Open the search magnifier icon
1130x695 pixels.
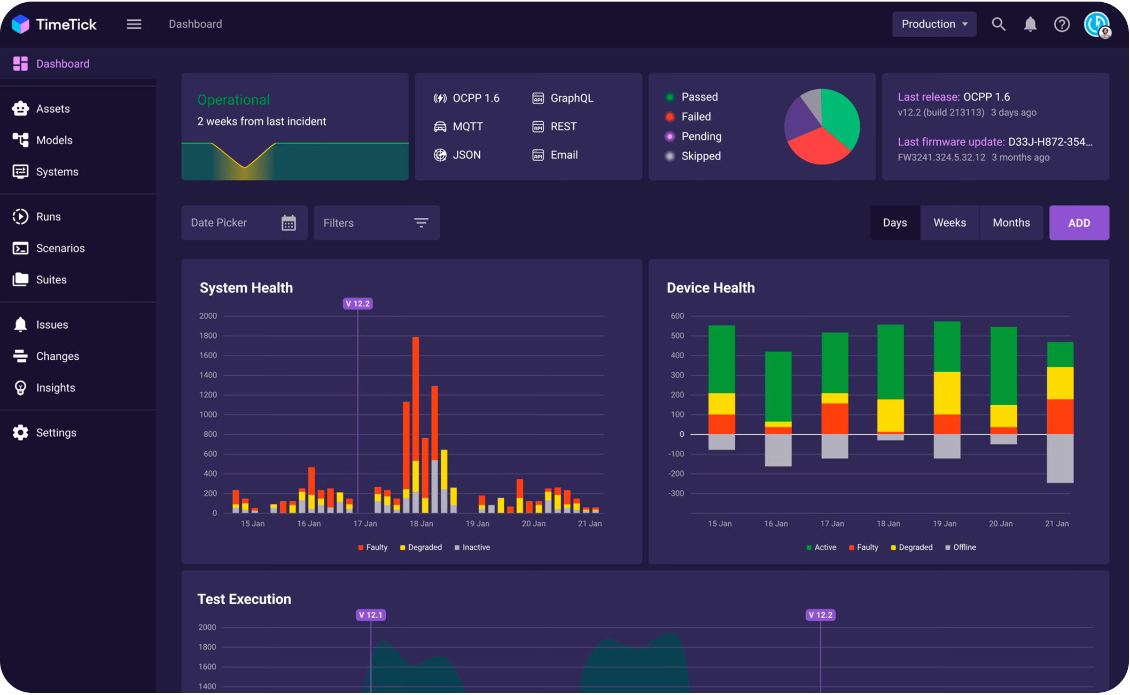pyautogui.click(x=999, y=24)
